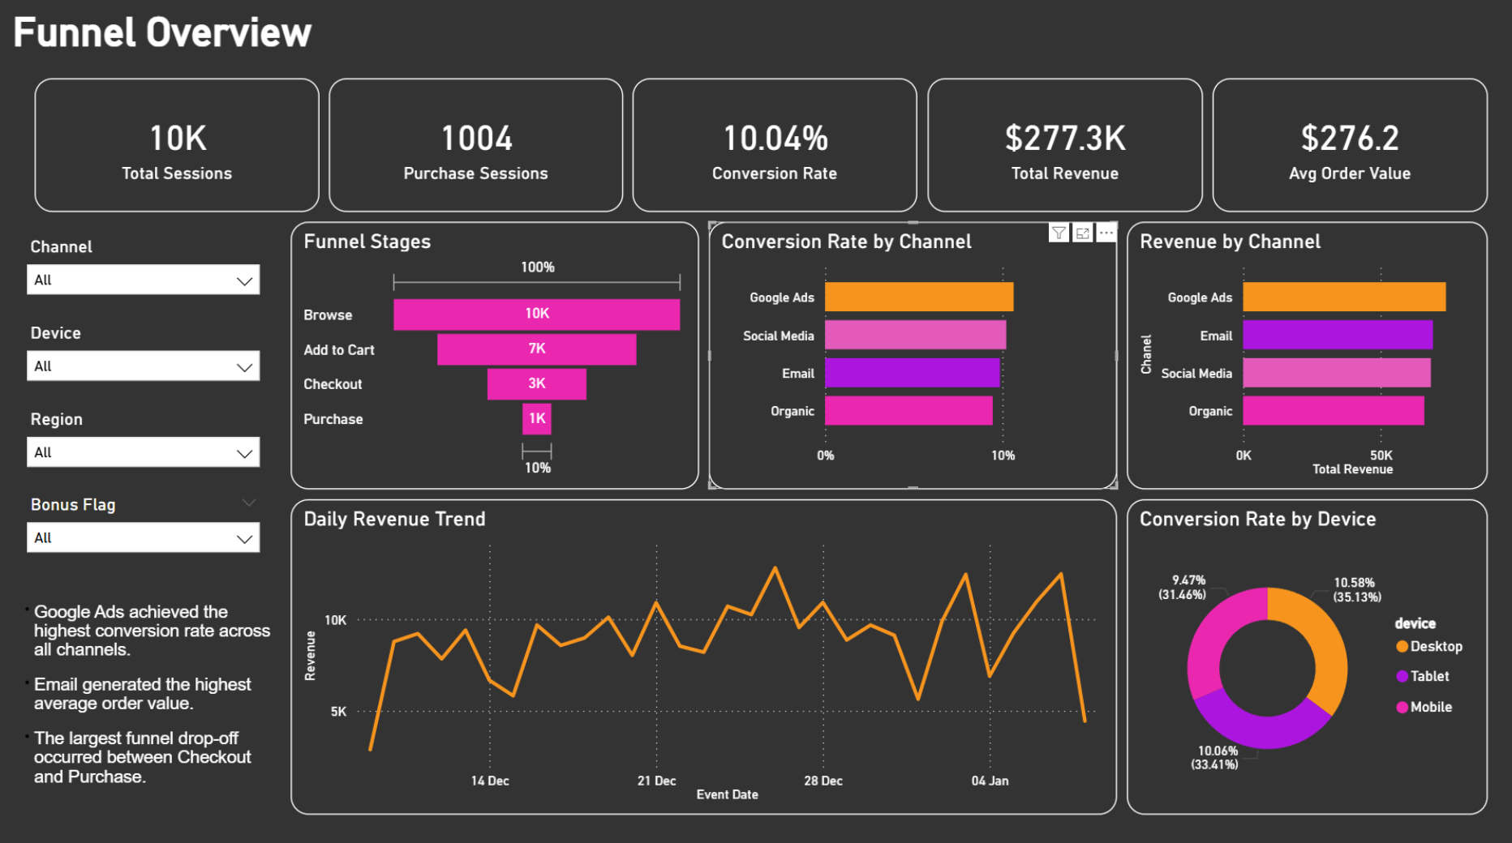Select the Browse bar in the funnel
Screen dimensions: 1512x843
[x=536, y=315]
